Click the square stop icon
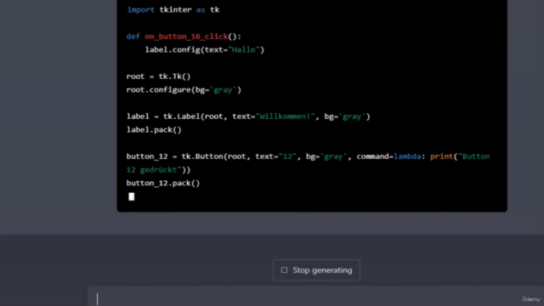The height and width of the screenshot is (306, 544). point(284,270)
